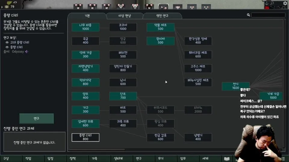Screen dimensions: 289x162
Task: Click the 중량 다리 reward icon
Action: [x=7, y=47]
